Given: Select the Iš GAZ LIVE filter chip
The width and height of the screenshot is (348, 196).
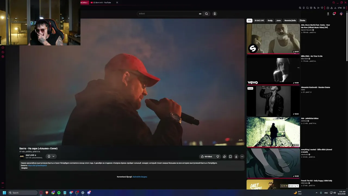Looking at the screenshot, I should tap(259, 20).
